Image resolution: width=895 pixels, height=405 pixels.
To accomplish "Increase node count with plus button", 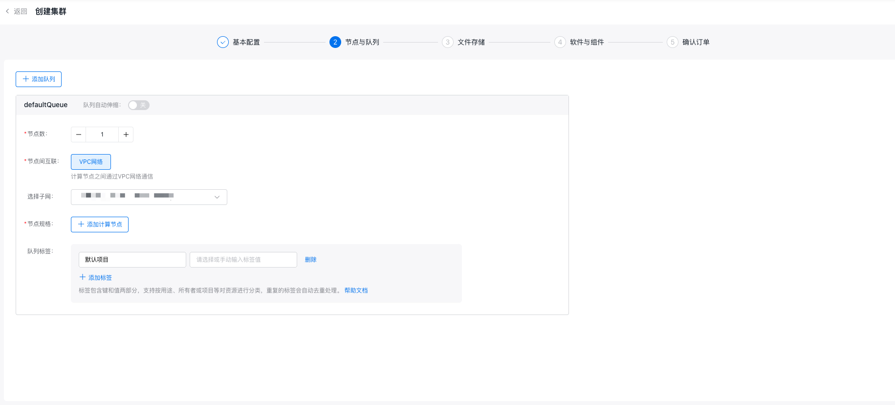I will pyautogui.click(x=126, y=135).
